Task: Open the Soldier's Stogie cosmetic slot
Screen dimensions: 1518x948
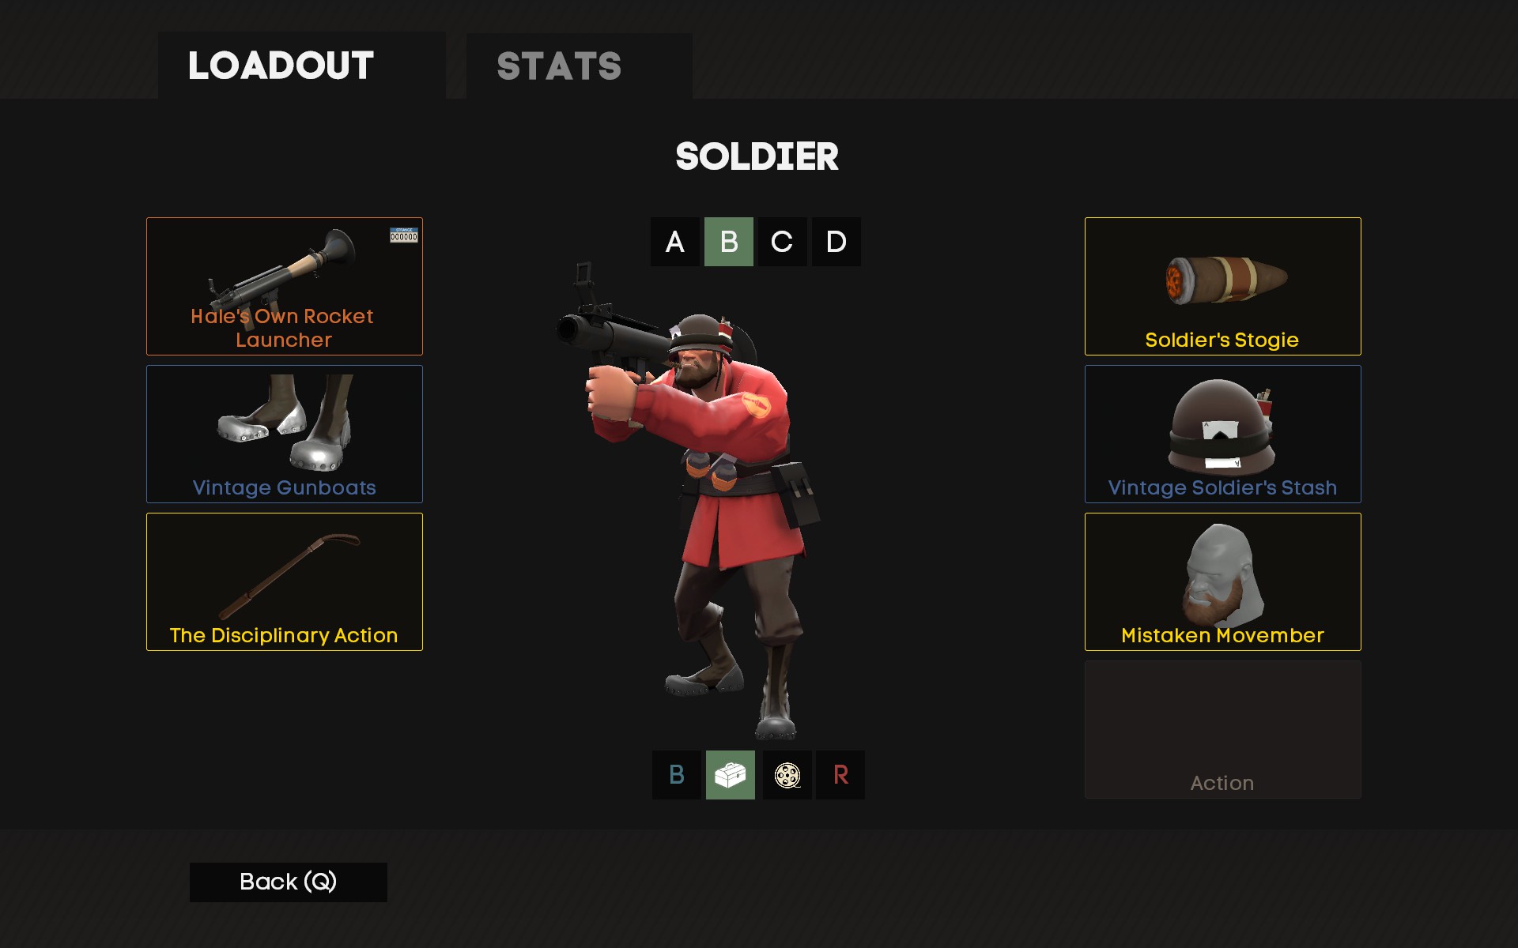Action: pos(1222,286)
